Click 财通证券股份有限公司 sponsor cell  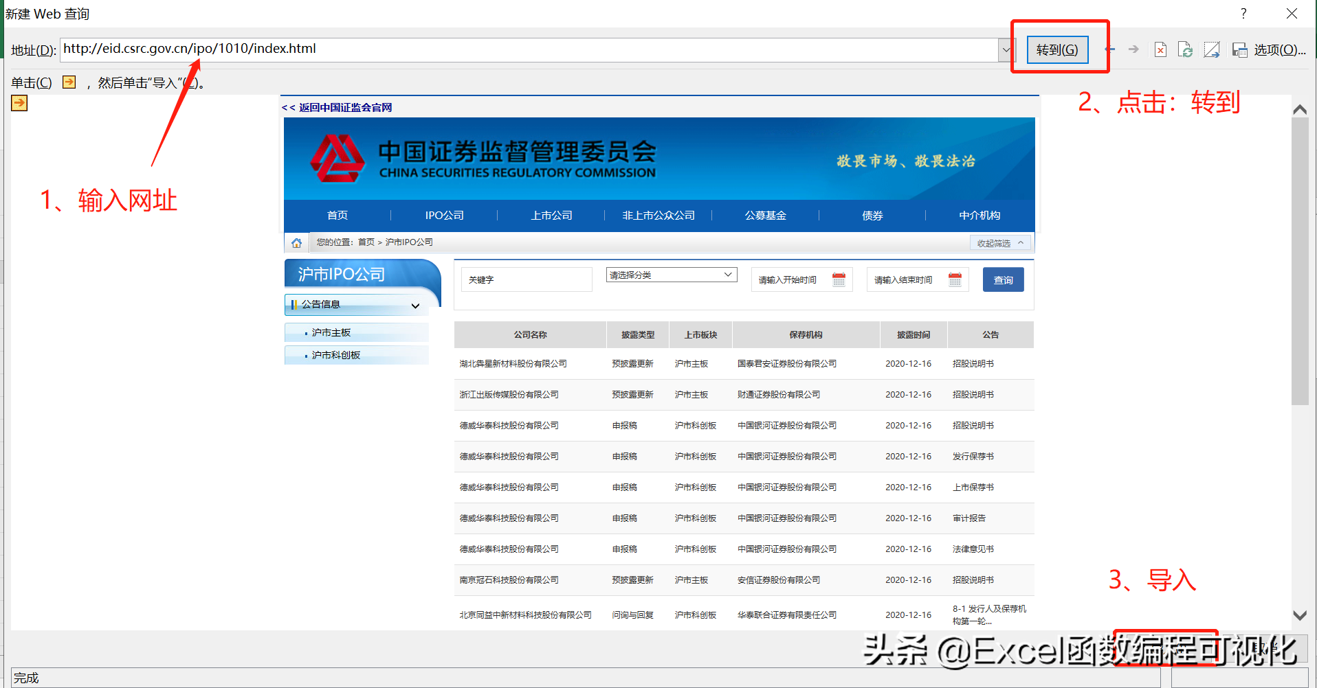[x=779, y=395]
